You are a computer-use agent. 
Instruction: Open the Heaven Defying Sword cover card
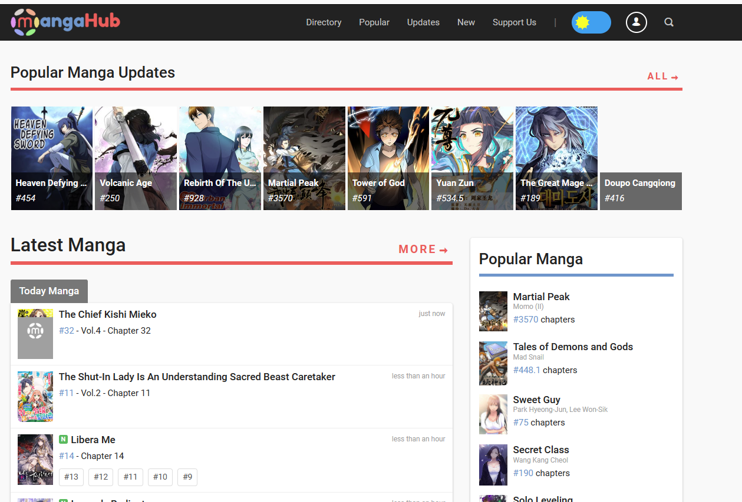(52, 158)
